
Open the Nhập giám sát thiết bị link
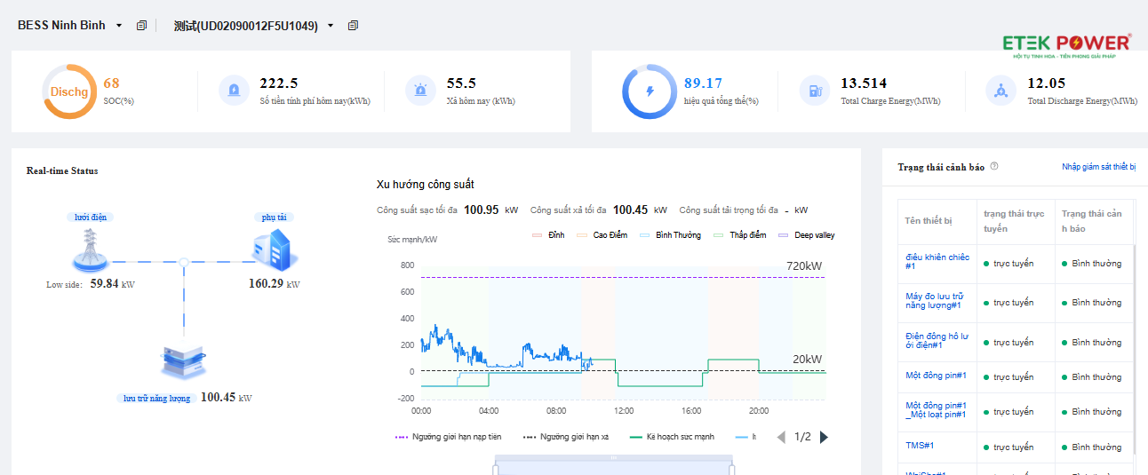(x=1098, y=167)
